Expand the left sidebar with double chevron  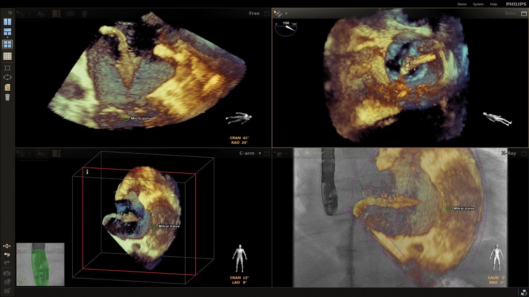10,13
